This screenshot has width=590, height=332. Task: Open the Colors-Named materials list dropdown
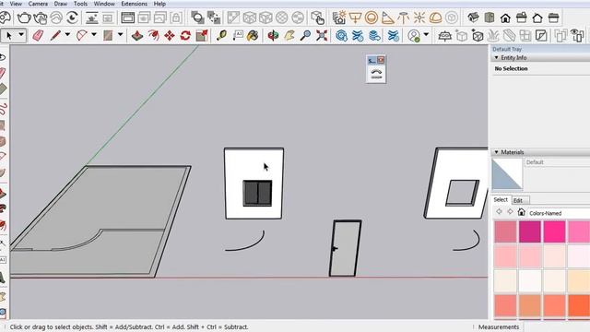[559, 213]
